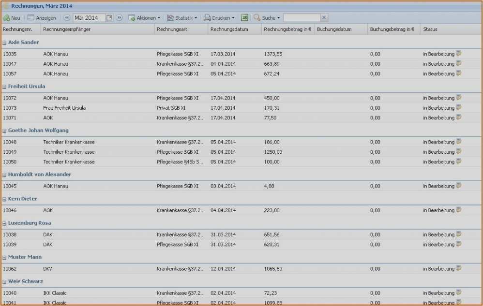The image size is (483, 306).
Task: Click the Neu (new invoice) button
Action: (12, 18)
